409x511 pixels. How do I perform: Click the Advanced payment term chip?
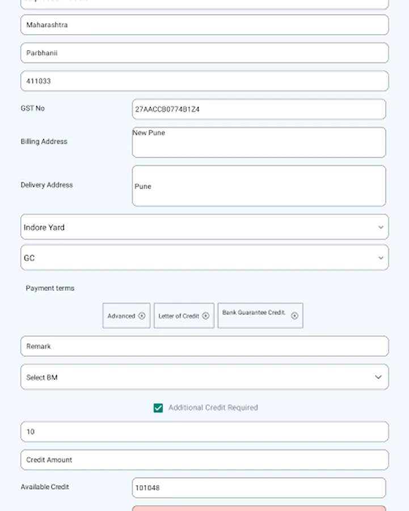(x=121, y=316)
